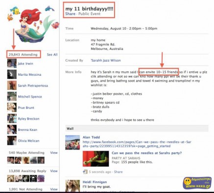Click Marita Messina's avatar thumbnail

click(x=12, y=74)
